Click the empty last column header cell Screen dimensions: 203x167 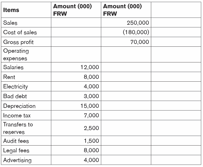click(x=176, y=10)
